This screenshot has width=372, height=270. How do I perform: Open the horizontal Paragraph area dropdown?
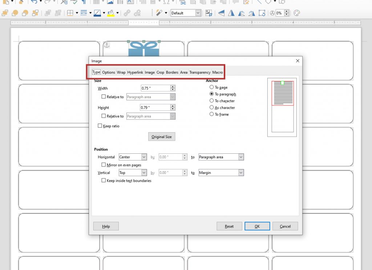[x=221, y=157]
